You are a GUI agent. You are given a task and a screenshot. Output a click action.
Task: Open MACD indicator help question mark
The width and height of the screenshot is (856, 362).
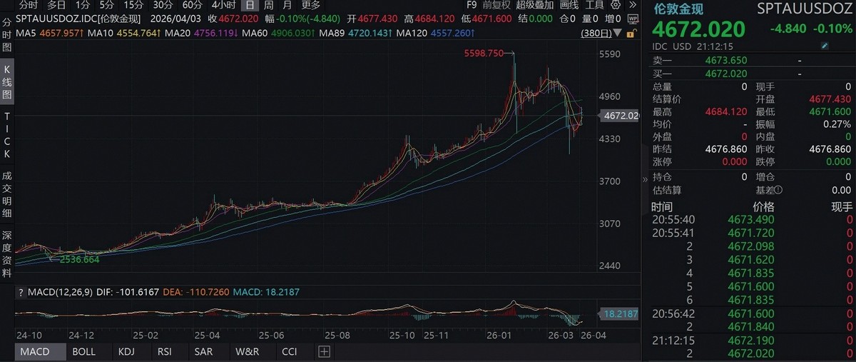click(x=19, y=293)
